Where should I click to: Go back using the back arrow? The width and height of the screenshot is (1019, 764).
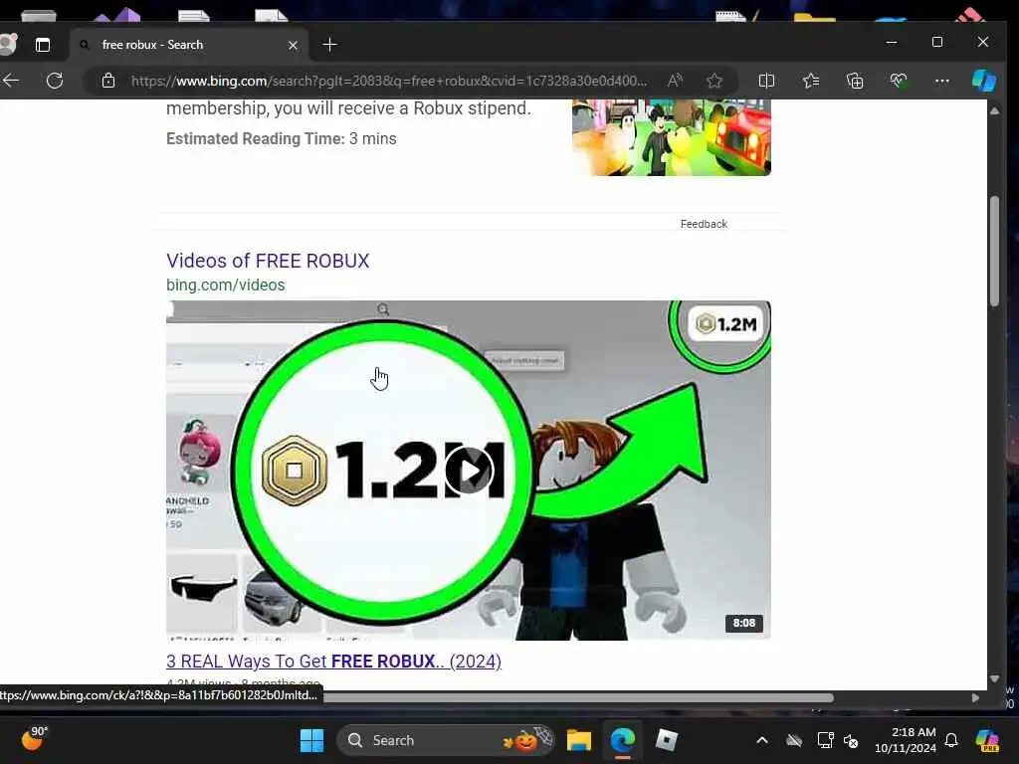tap(11, 81)
